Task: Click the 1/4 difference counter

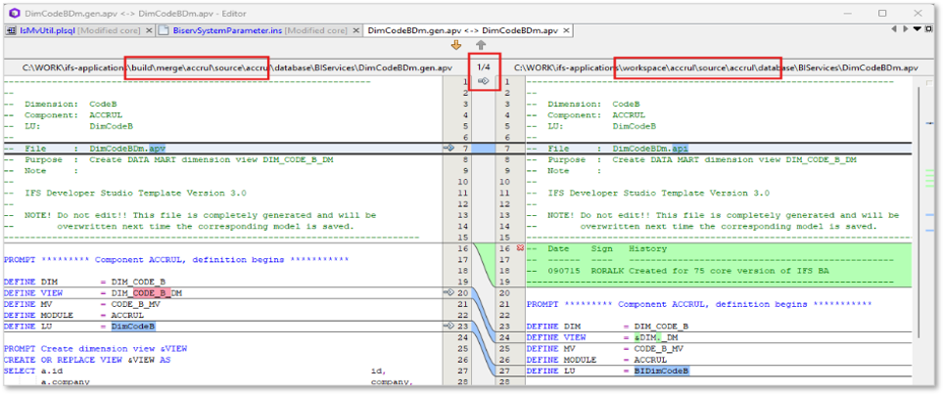Action: pyautogui.click(x=484, y=67)
